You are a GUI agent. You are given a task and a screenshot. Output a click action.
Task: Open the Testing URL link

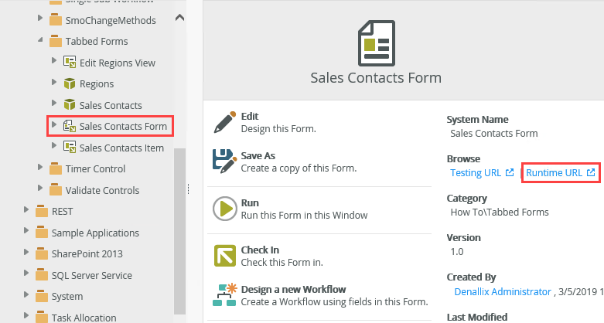point(476,173)
